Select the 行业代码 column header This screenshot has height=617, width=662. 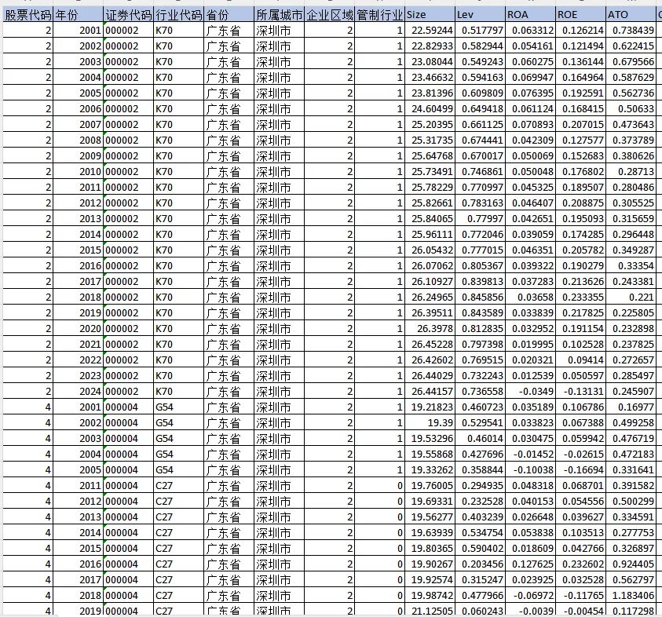pos(178,15)
